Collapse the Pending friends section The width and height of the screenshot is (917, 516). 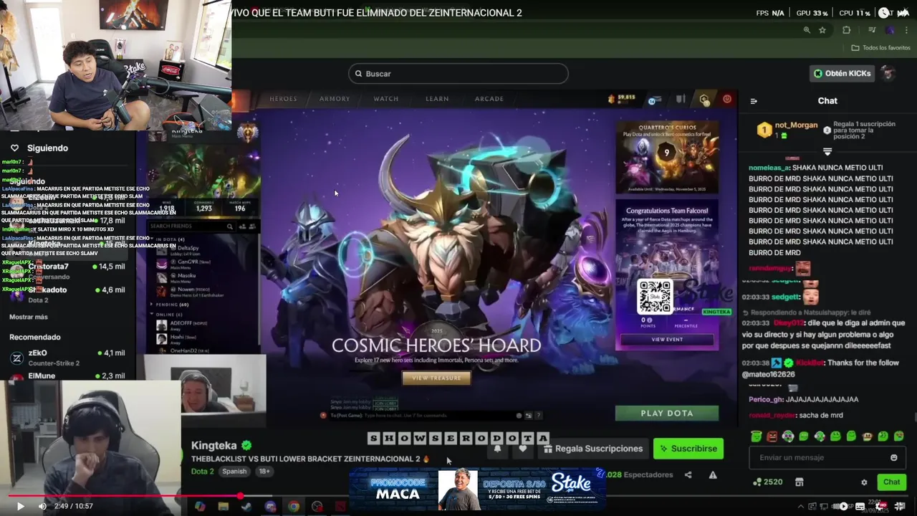tap(153, 305)
